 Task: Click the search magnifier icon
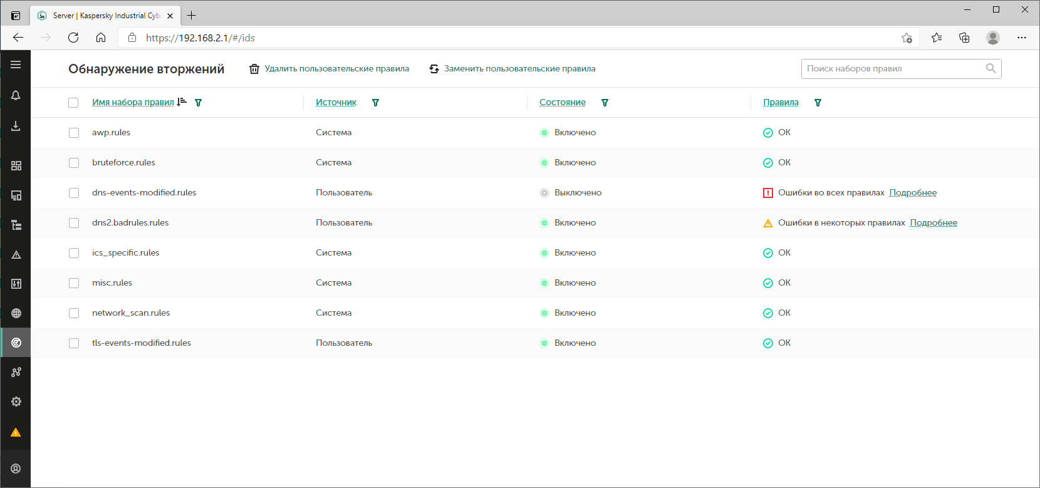pyautogui.click(x=991, y=68)
